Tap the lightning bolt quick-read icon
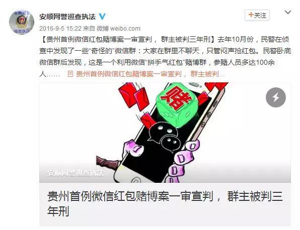300x230 pixels. point(276,97)
